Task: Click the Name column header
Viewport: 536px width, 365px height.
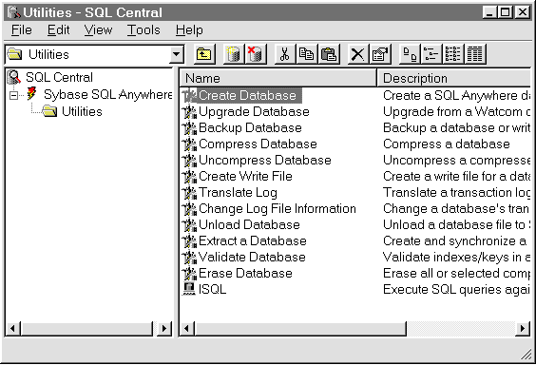Action: [x=278, y=78]
